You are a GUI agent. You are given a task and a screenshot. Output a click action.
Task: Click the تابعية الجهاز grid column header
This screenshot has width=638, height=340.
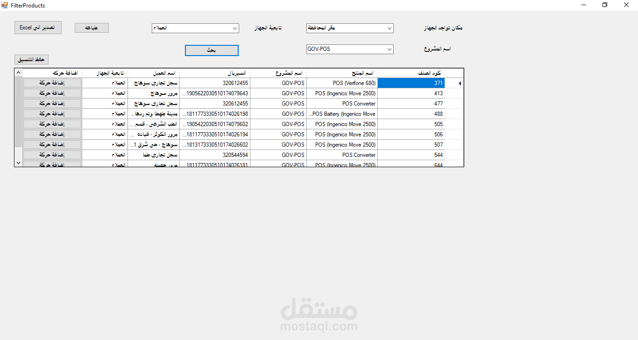tap(105, 73)
